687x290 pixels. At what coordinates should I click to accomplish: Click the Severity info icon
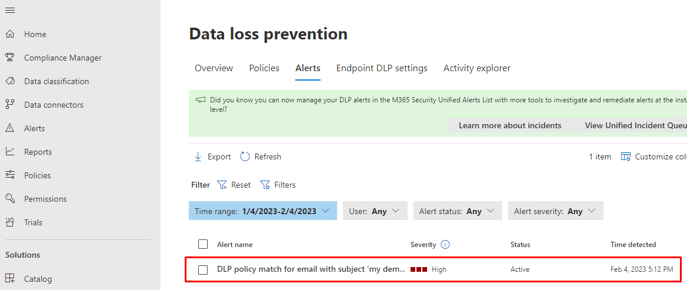(445, 245)
